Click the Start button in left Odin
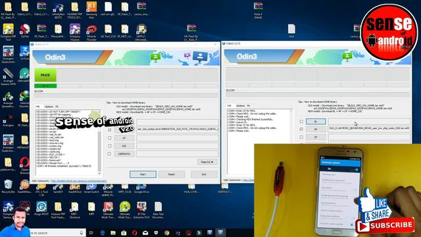The height and width of the screenshot is (237, 421). pos(143,174)
